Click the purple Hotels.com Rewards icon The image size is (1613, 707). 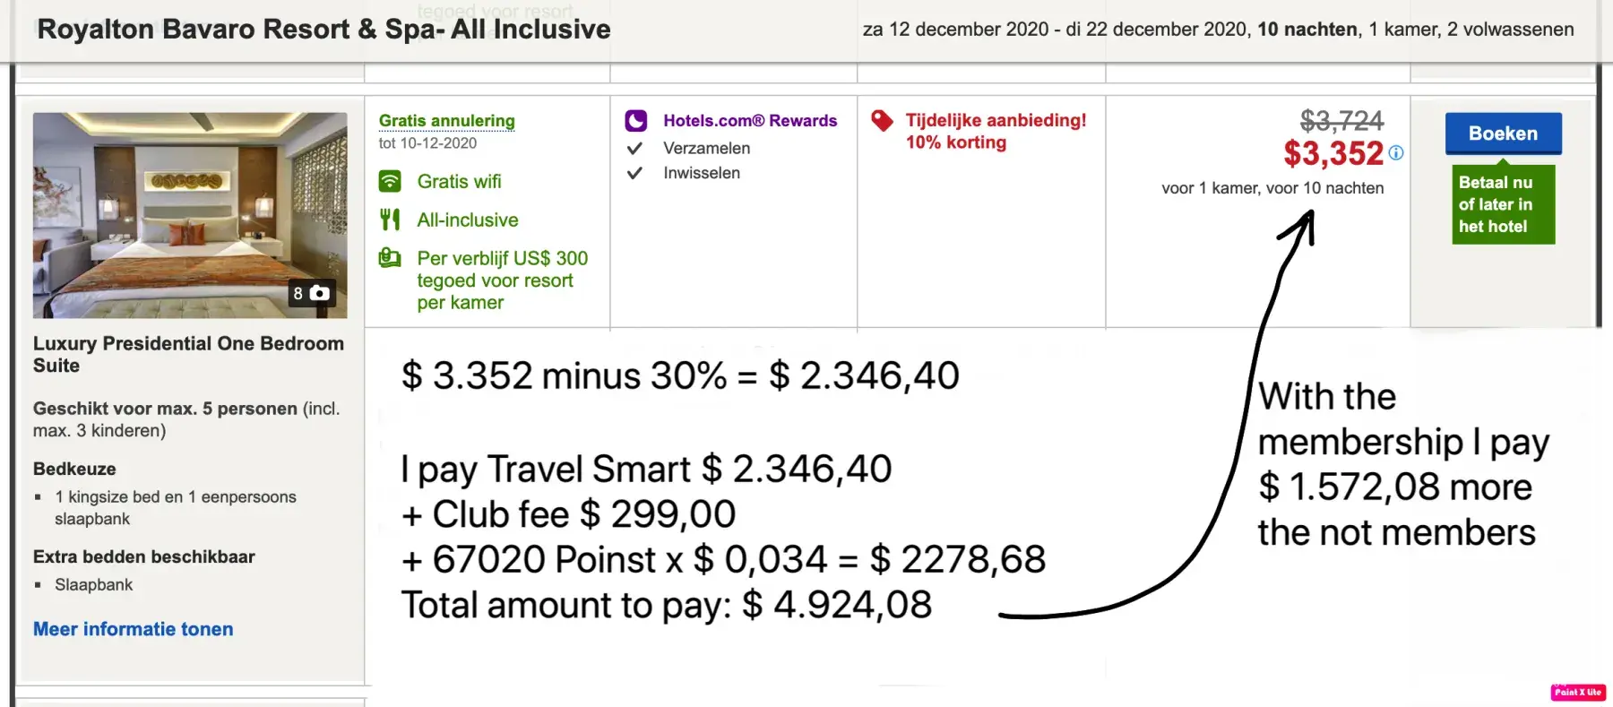(636, 121)
